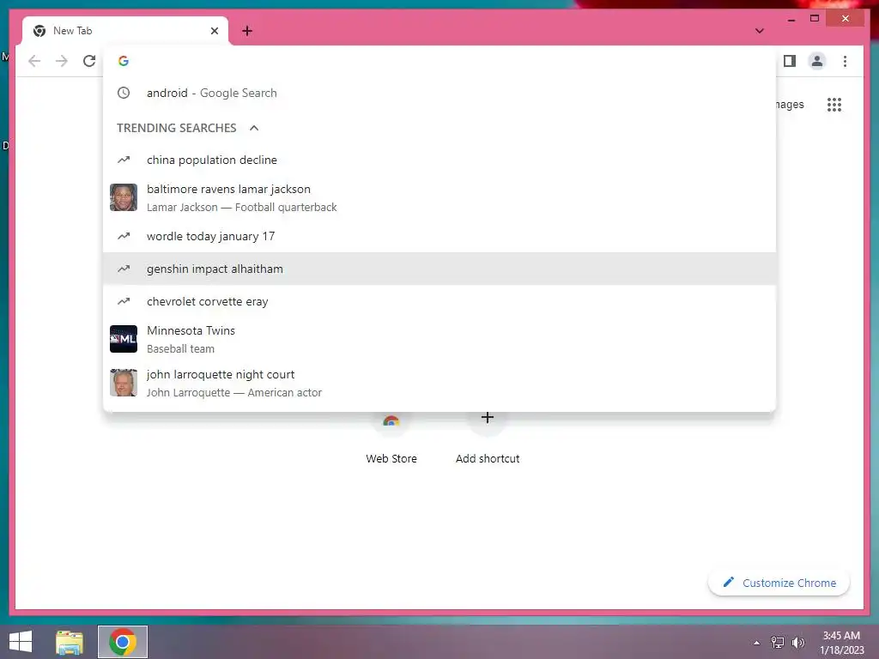Viewport: 879px width, 659px height.
Task: Click trending arrow icon beside genshin impact
Action: coord(124,269)
